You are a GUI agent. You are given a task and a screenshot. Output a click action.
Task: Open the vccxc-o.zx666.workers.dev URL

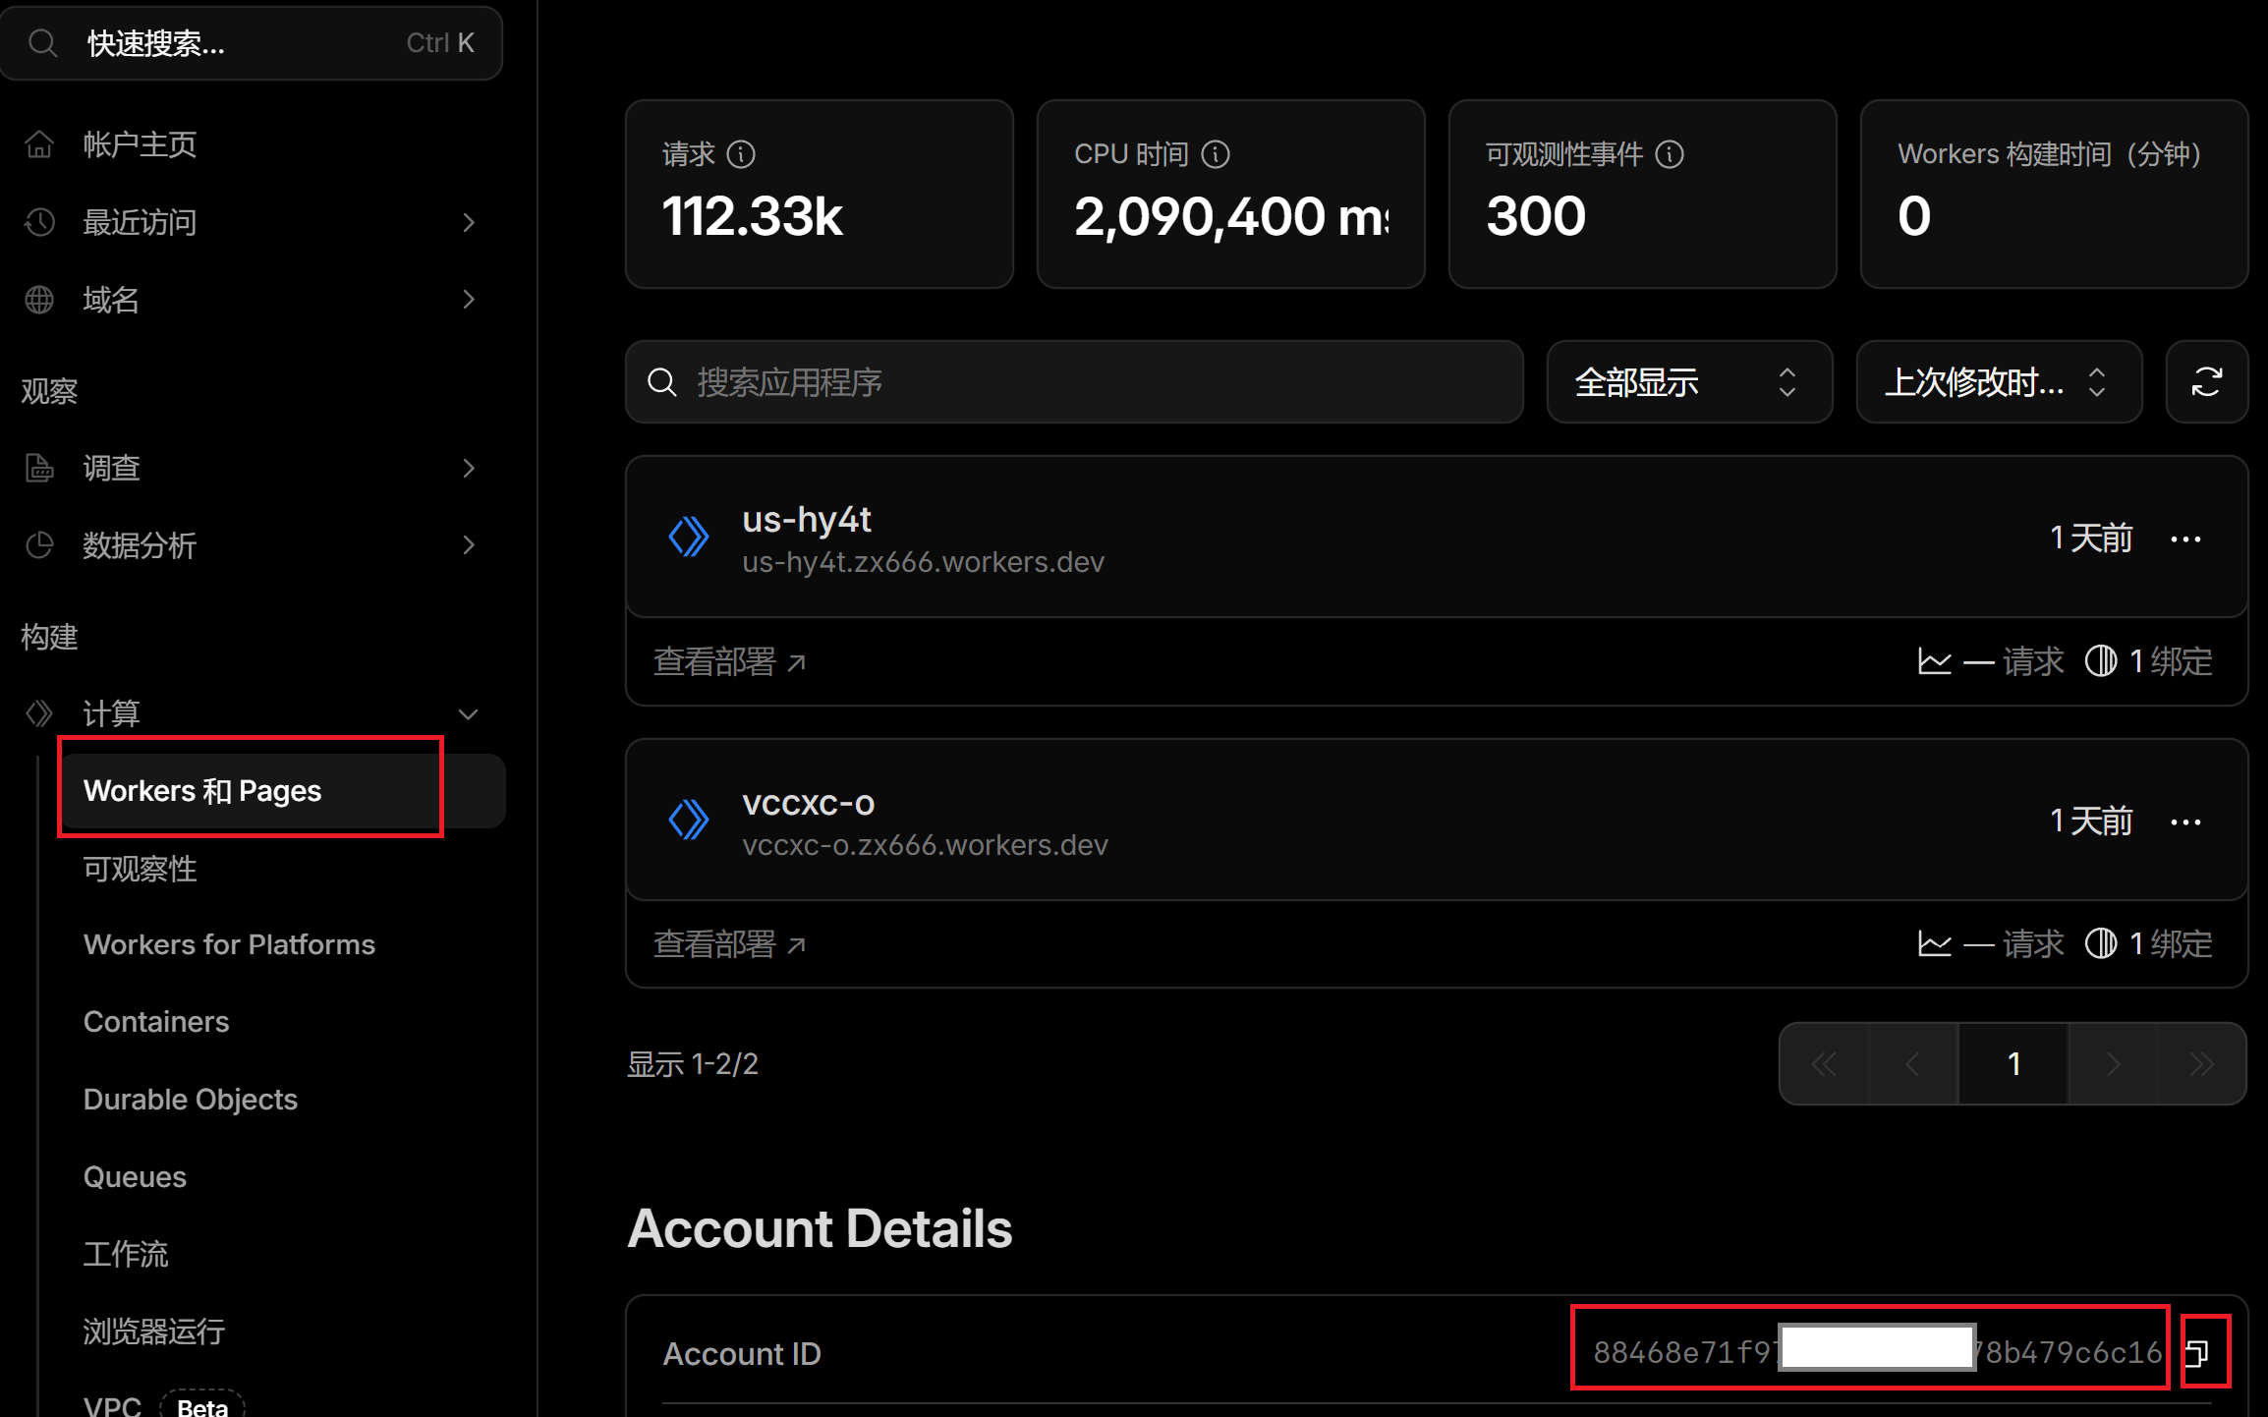point(926,845)
